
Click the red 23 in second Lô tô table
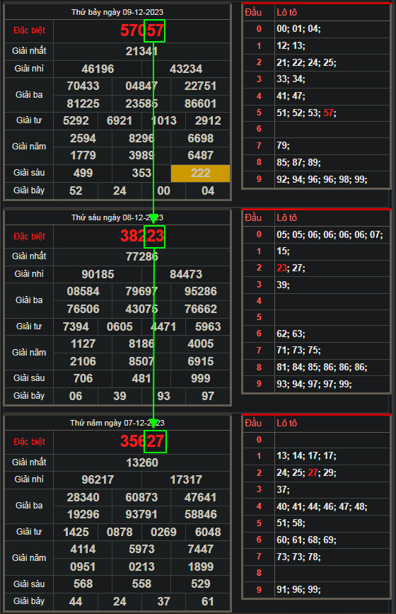coord(281,268)
